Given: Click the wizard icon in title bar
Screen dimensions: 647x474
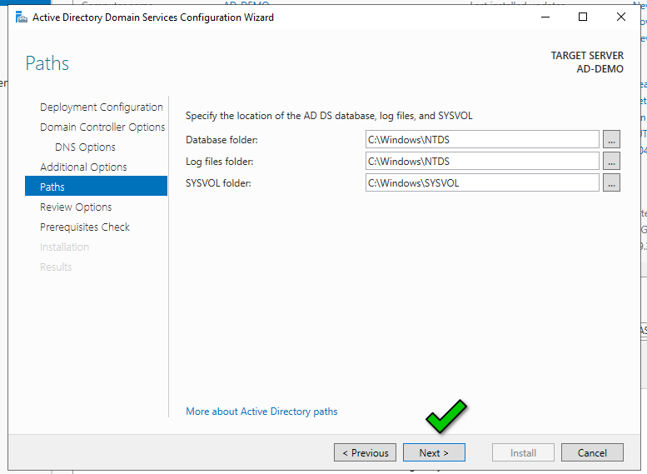Looking at the screenshot, I should pos(21,17).
